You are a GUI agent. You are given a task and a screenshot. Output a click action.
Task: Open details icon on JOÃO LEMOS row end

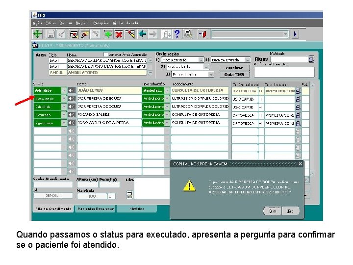tap(298, 91)
